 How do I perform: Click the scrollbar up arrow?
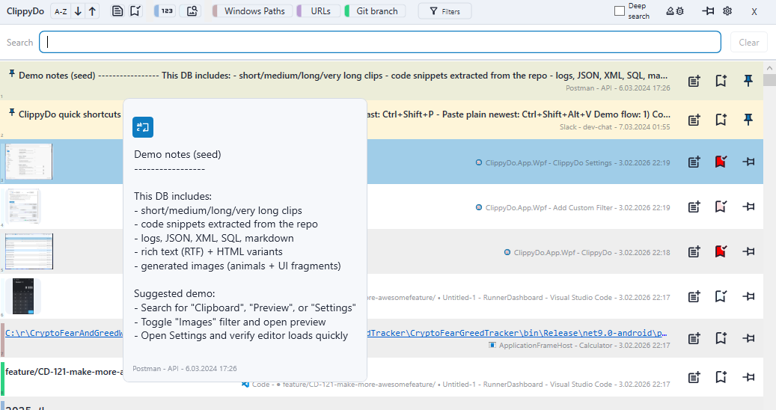pyautogui.click(x=769, y=67)
